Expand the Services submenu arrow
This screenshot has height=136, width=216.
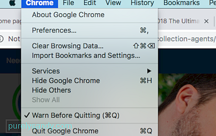point(149,71)
